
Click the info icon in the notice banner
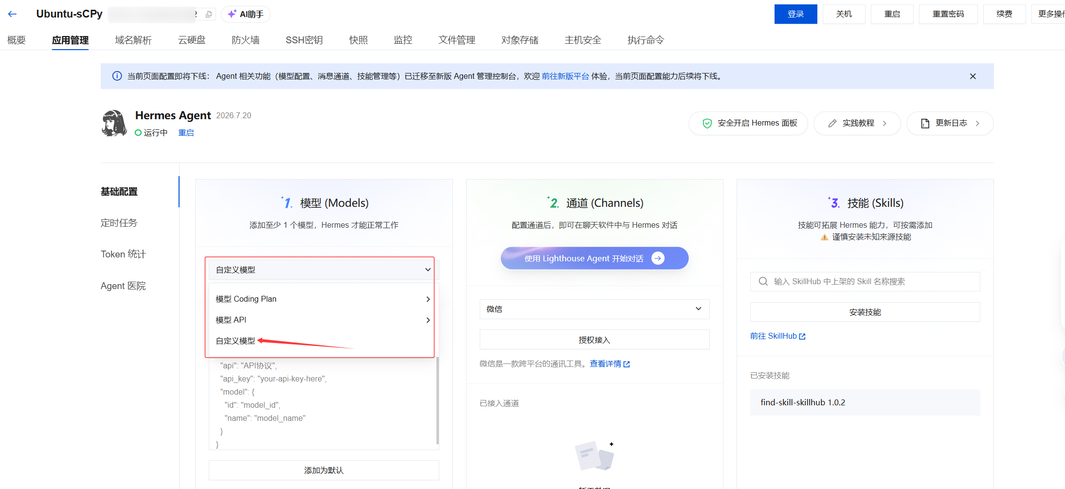click(x=117, y=76)
